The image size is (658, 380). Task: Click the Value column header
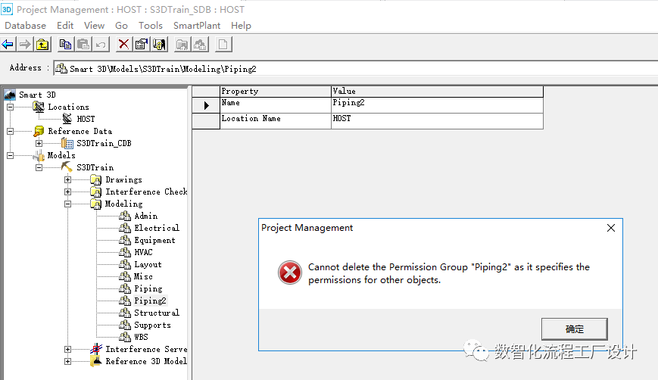(437, 92)
